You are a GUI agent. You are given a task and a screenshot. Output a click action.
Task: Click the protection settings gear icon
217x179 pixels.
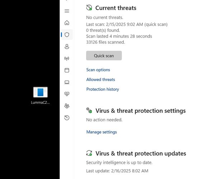tap(89, 110)
